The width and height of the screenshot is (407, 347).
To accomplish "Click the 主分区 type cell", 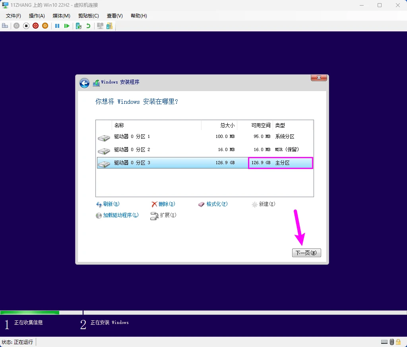I will tap(283, 163).
